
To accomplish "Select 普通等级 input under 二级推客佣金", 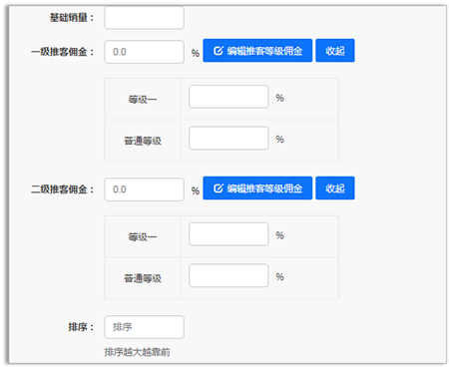I will pyautogui.click(x=228, y=275).
